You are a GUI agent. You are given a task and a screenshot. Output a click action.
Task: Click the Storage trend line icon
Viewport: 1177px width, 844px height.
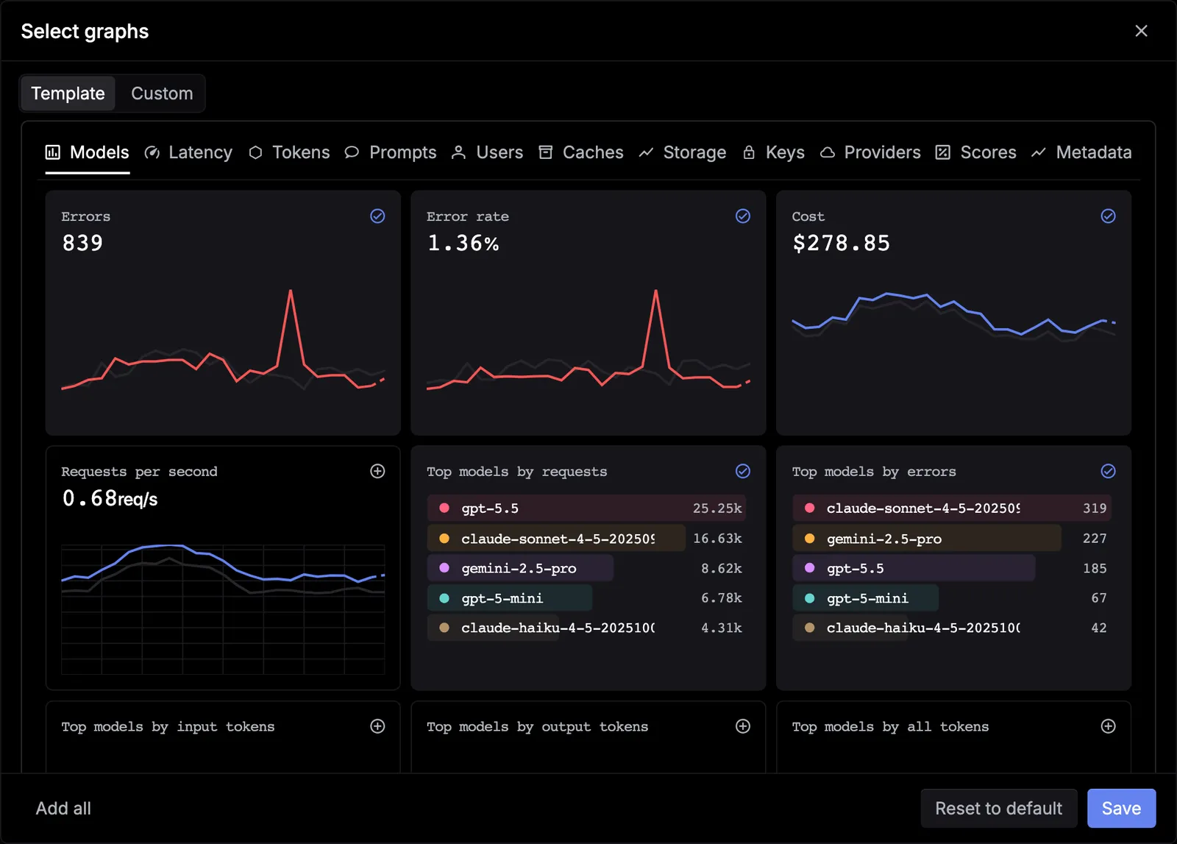646,152
